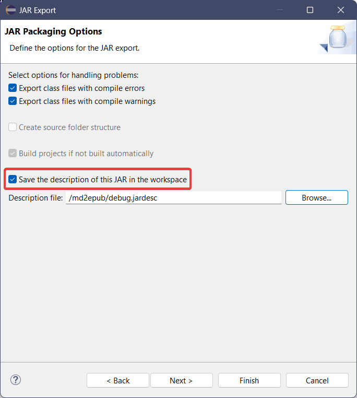Image resolution: width=357 pixels, height=398 pixels.
Task: Close the JAR Export dialog
Action: [340, 10]
